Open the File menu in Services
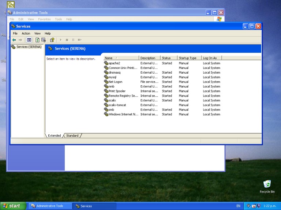 (15, 34)
